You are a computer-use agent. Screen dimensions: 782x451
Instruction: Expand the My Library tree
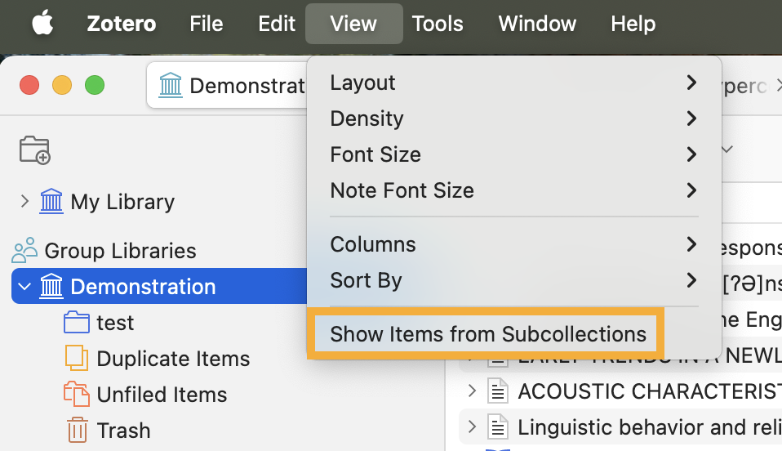tap(24, 201)
